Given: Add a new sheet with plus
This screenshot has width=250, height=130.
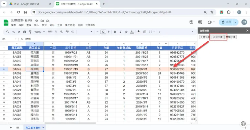Looking at the screenshot, I should point(11,127).
